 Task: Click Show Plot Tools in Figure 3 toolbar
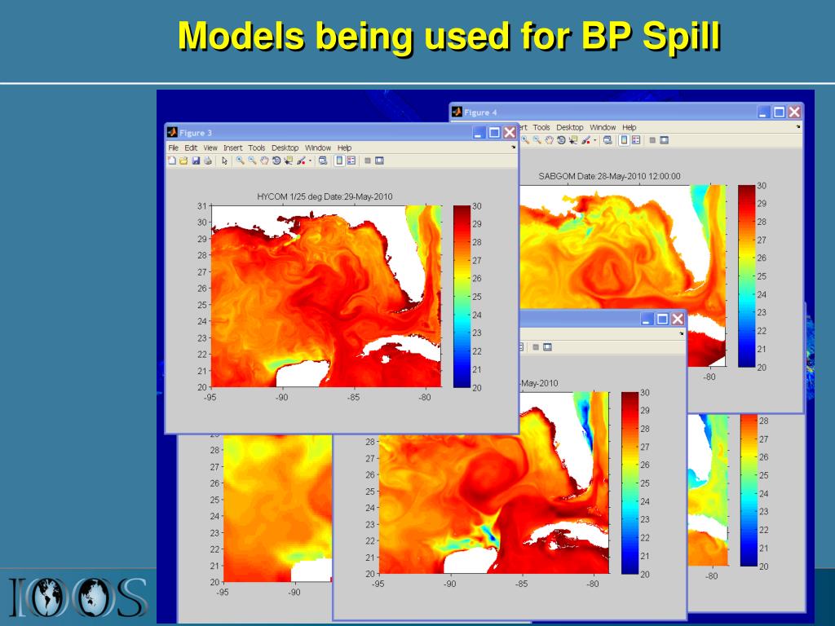click(x=379, y=161)
